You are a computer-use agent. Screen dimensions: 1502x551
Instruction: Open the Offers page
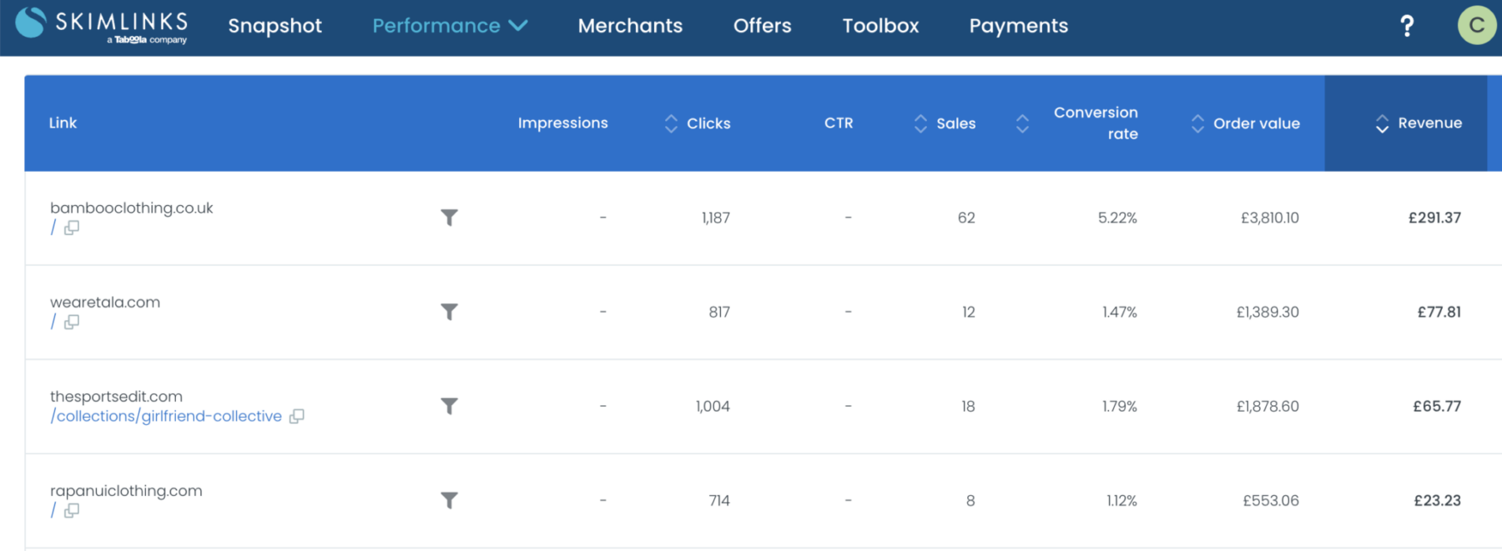click(762, 26)
